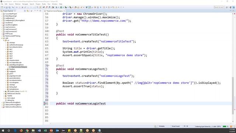Open Firefox from the taskbar
The image size is (236, 133).
[21, 130]
